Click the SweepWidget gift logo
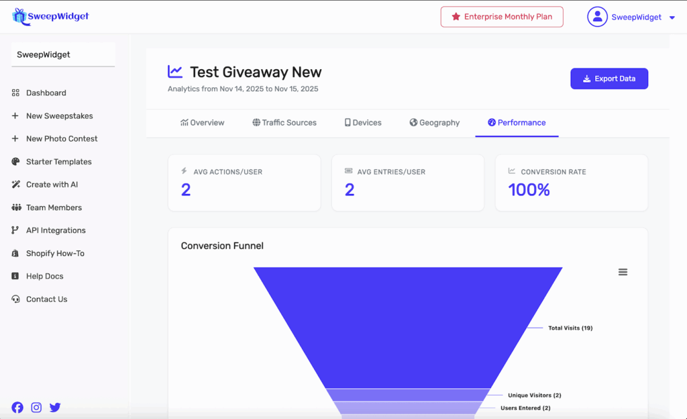687x419 pixels. click(x=20, y=16)
